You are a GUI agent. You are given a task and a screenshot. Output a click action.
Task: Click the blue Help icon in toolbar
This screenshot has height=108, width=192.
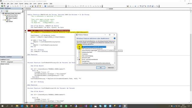pos(45,6)
